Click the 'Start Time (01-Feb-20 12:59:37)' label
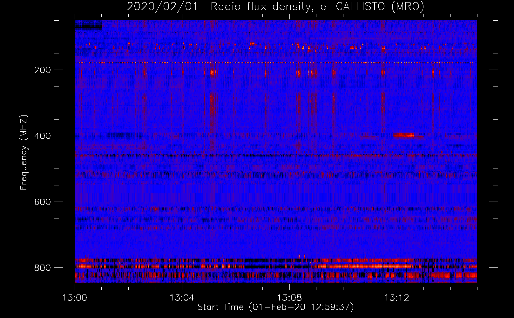The width and height of the screenshot is (514, 318). click(x=275, y=307)
